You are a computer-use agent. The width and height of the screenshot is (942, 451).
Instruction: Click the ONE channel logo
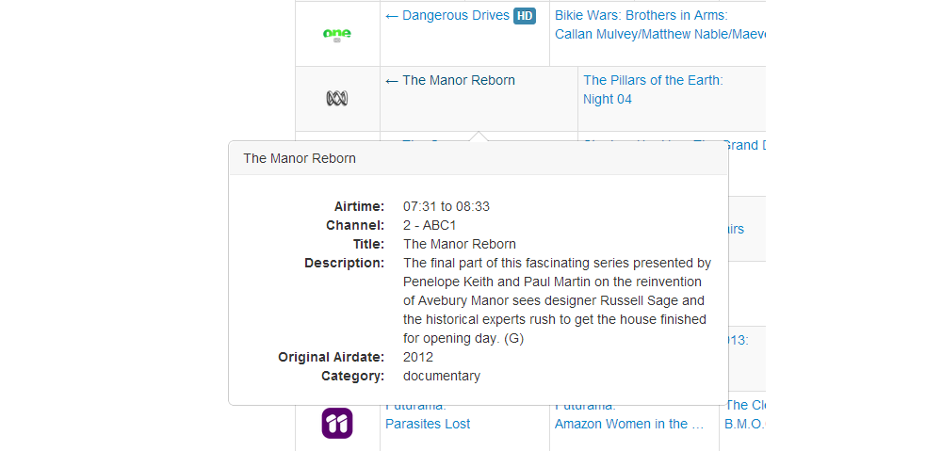pos(336,35)
